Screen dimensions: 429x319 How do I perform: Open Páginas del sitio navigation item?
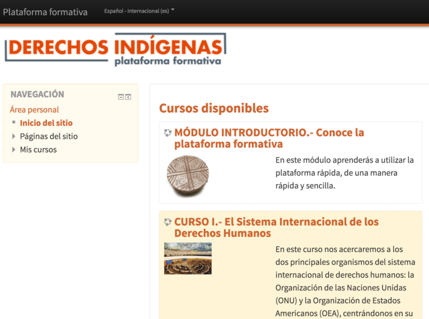pyautogui.click(x=49, y=136)
